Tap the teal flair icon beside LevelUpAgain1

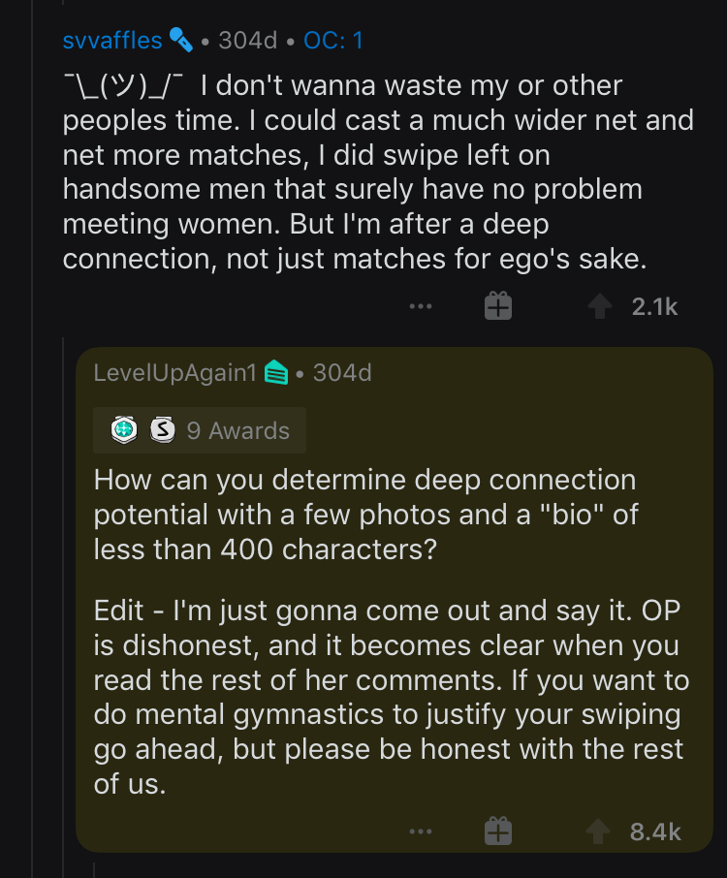click(276, 372)
